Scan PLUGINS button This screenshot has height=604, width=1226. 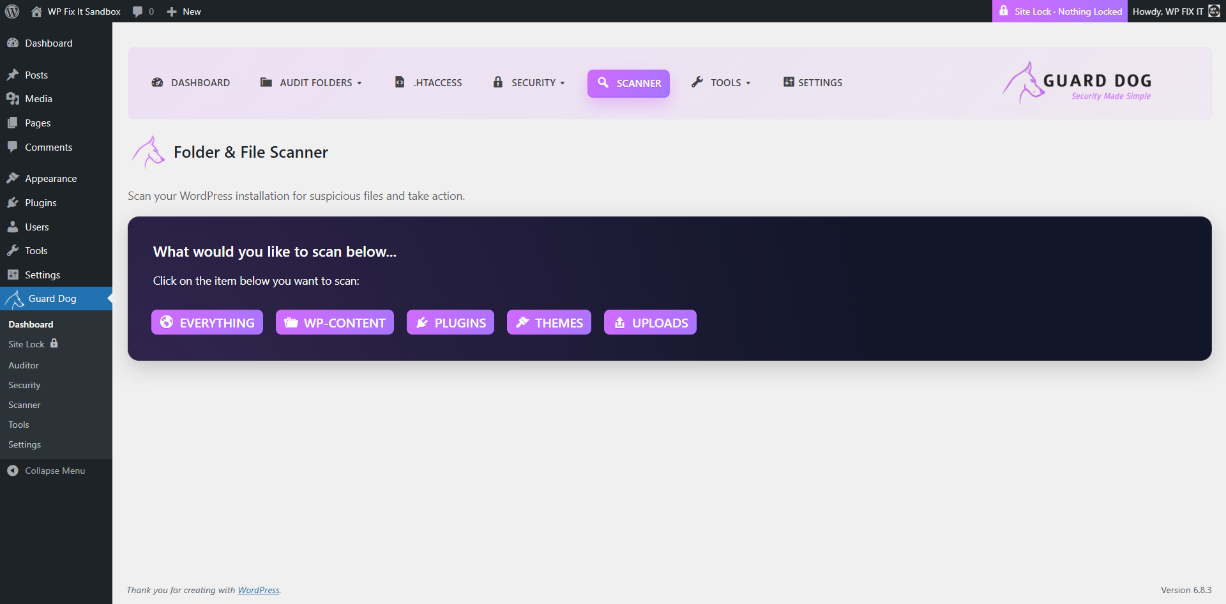point(450,322)
